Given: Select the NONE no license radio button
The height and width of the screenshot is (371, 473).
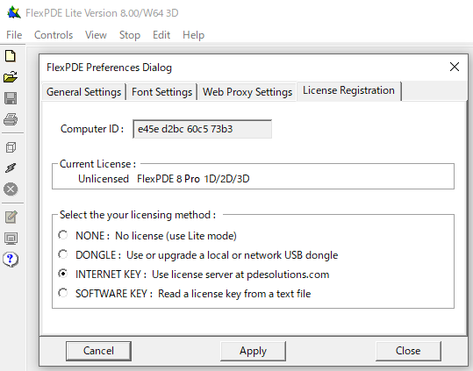Looking at the screenshot, I should (x=63, y=235).
